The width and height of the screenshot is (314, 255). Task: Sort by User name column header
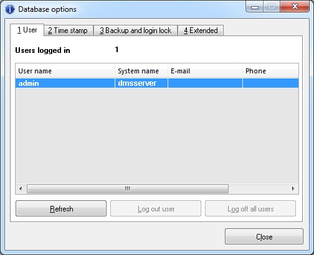pyautogui.click(x=65, y=71)
